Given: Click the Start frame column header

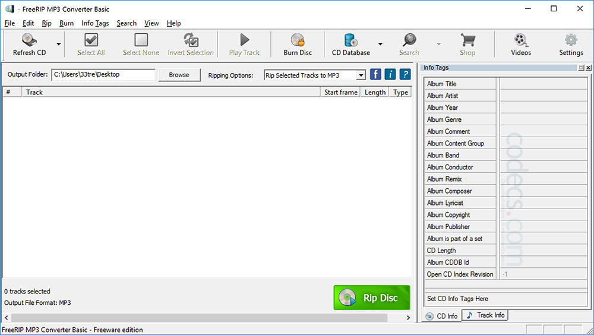Looking at the screenshot, I should point(340,92).
